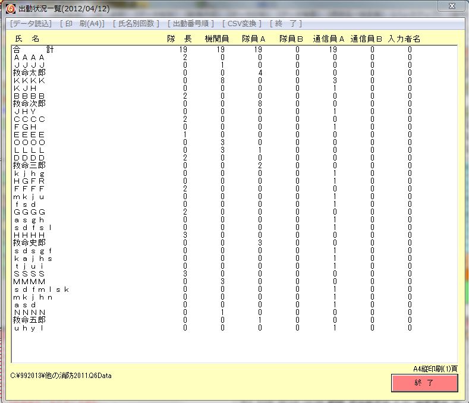Click the application icon in title bar
469x403 pixels.
pos(10,8)
